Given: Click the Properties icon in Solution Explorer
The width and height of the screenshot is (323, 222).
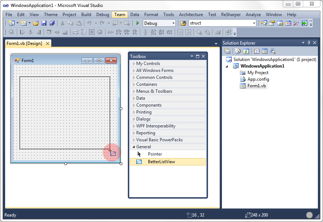Looking at the screenshot, I should (x=227, y=51).
